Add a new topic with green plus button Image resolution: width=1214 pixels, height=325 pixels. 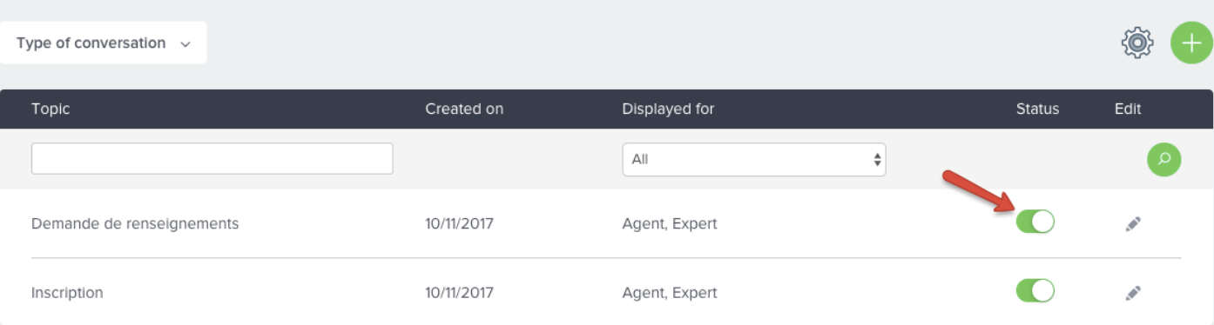(x=1191, y=43)
